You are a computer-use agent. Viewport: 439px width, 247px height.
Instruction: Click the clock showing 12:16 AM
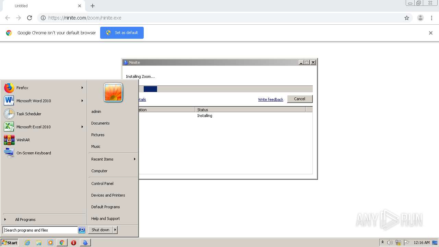[x=422, y=243]
